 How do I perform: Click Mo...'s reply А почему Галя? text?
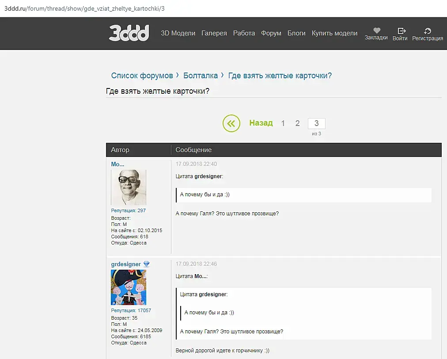(x=227, y=214)
